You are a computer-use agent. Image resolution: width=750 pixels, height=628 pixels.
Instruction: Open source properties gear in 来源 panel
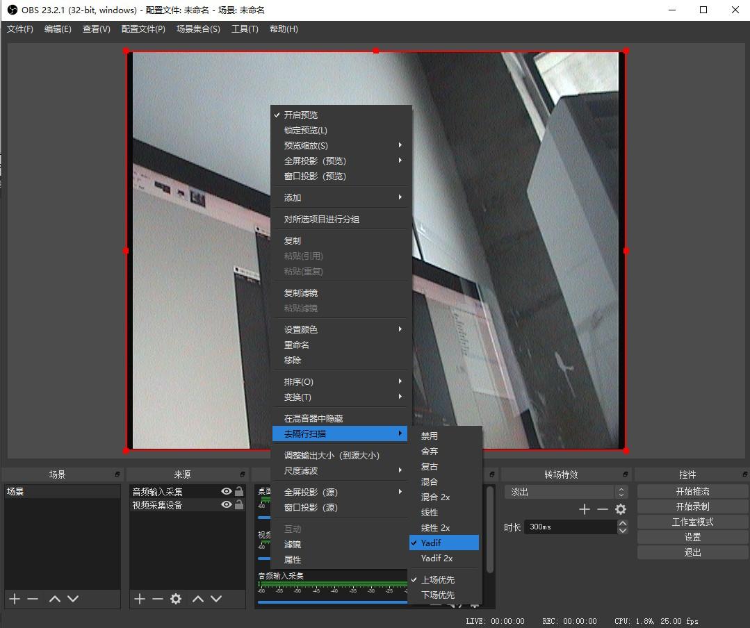[x=176, y=599]
